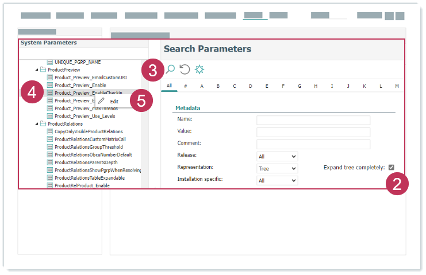Click table icon of ProductRelationsParentsDepth
Image resolution: width=426 pixels, height=275 pixels.
point(50,162)
